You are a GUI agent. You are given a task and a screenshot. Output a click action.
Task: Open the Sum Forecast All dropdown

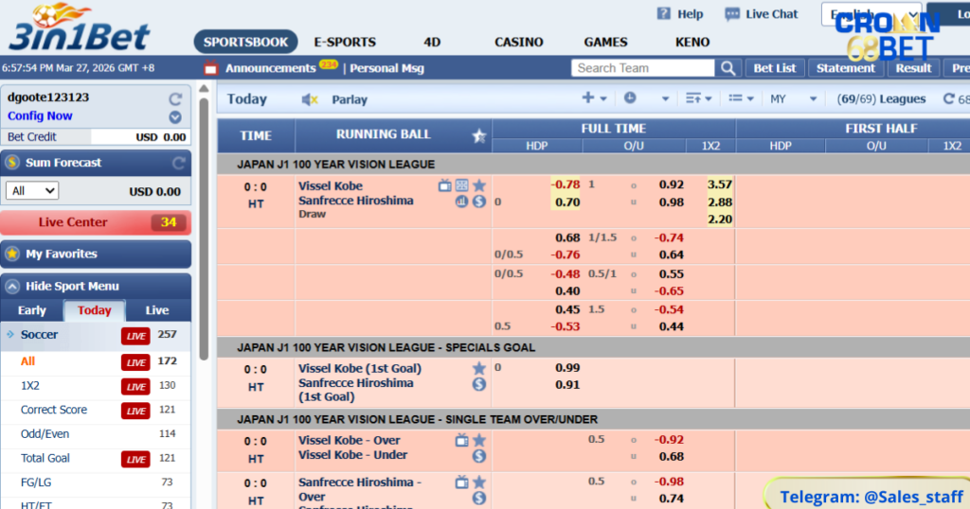click(x=32, y=191)
